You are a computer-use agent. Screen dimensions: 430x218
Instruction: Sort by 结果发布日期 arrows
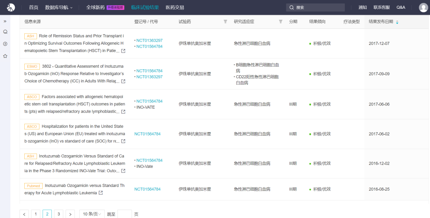[x=397, y=22]
